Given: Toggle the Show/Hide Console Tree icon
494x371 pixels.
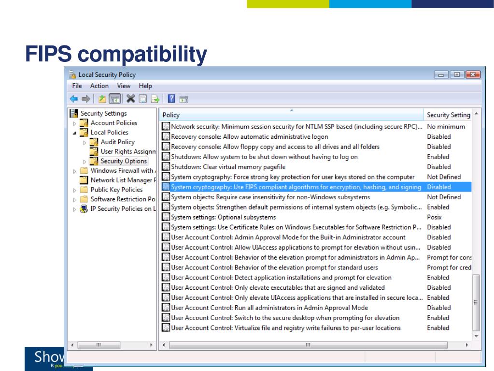Looking at the screenshot, I should [115, 99].
